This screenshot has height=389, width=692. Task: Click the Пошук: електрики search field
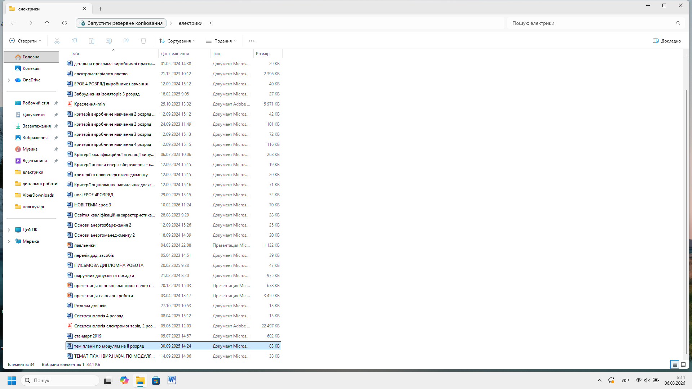(591, 23)
